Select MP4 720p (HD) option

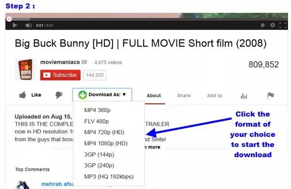[x=104, y=132]
